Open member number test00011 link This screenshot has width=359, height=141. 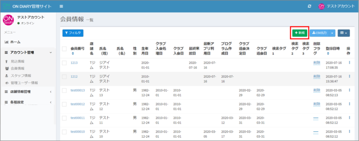[77, 118]
